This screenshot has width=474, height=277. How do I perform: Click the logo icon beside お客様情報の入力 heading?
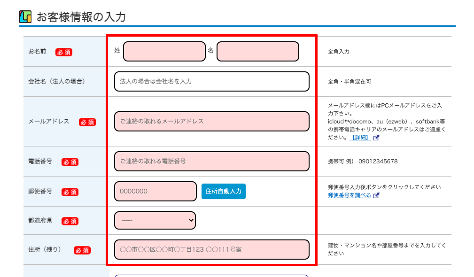click(x=25, y=17)
